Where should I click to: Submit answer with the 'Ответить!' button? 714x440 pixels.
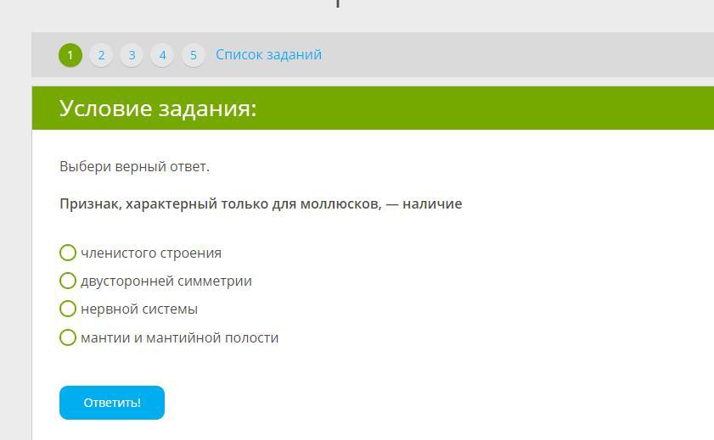click(112, 403)
